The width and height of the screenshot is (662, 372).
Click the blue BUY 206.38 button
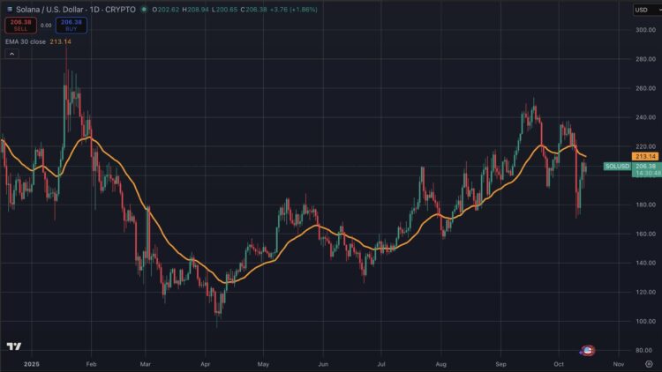72,26
